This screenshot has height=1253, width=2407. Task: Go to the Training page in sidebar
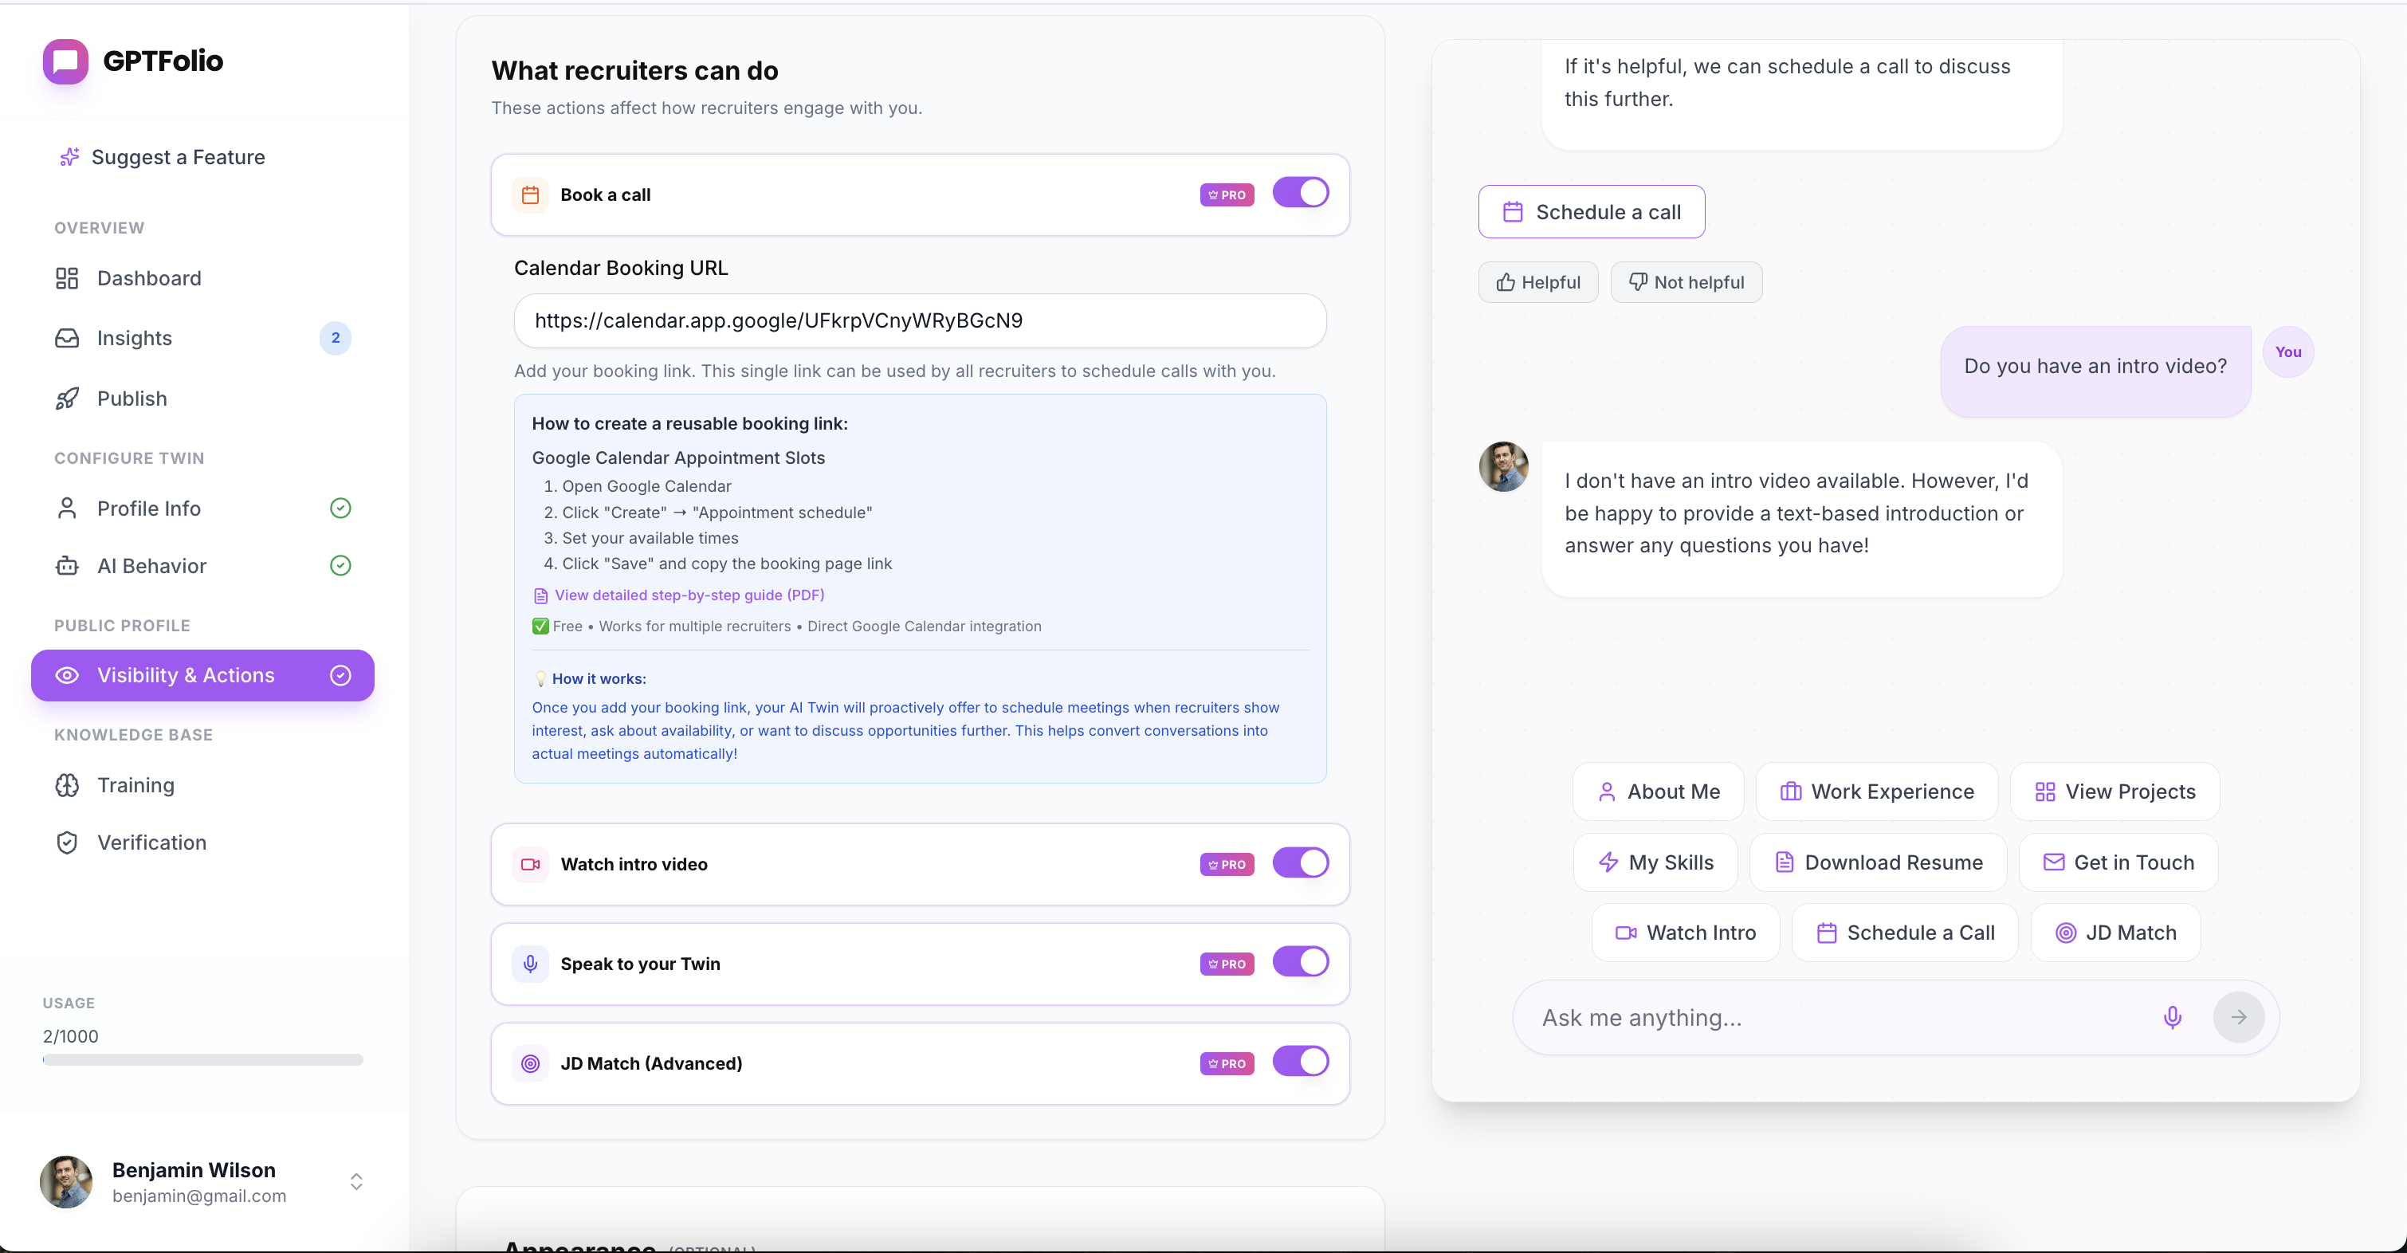[135, 785]
